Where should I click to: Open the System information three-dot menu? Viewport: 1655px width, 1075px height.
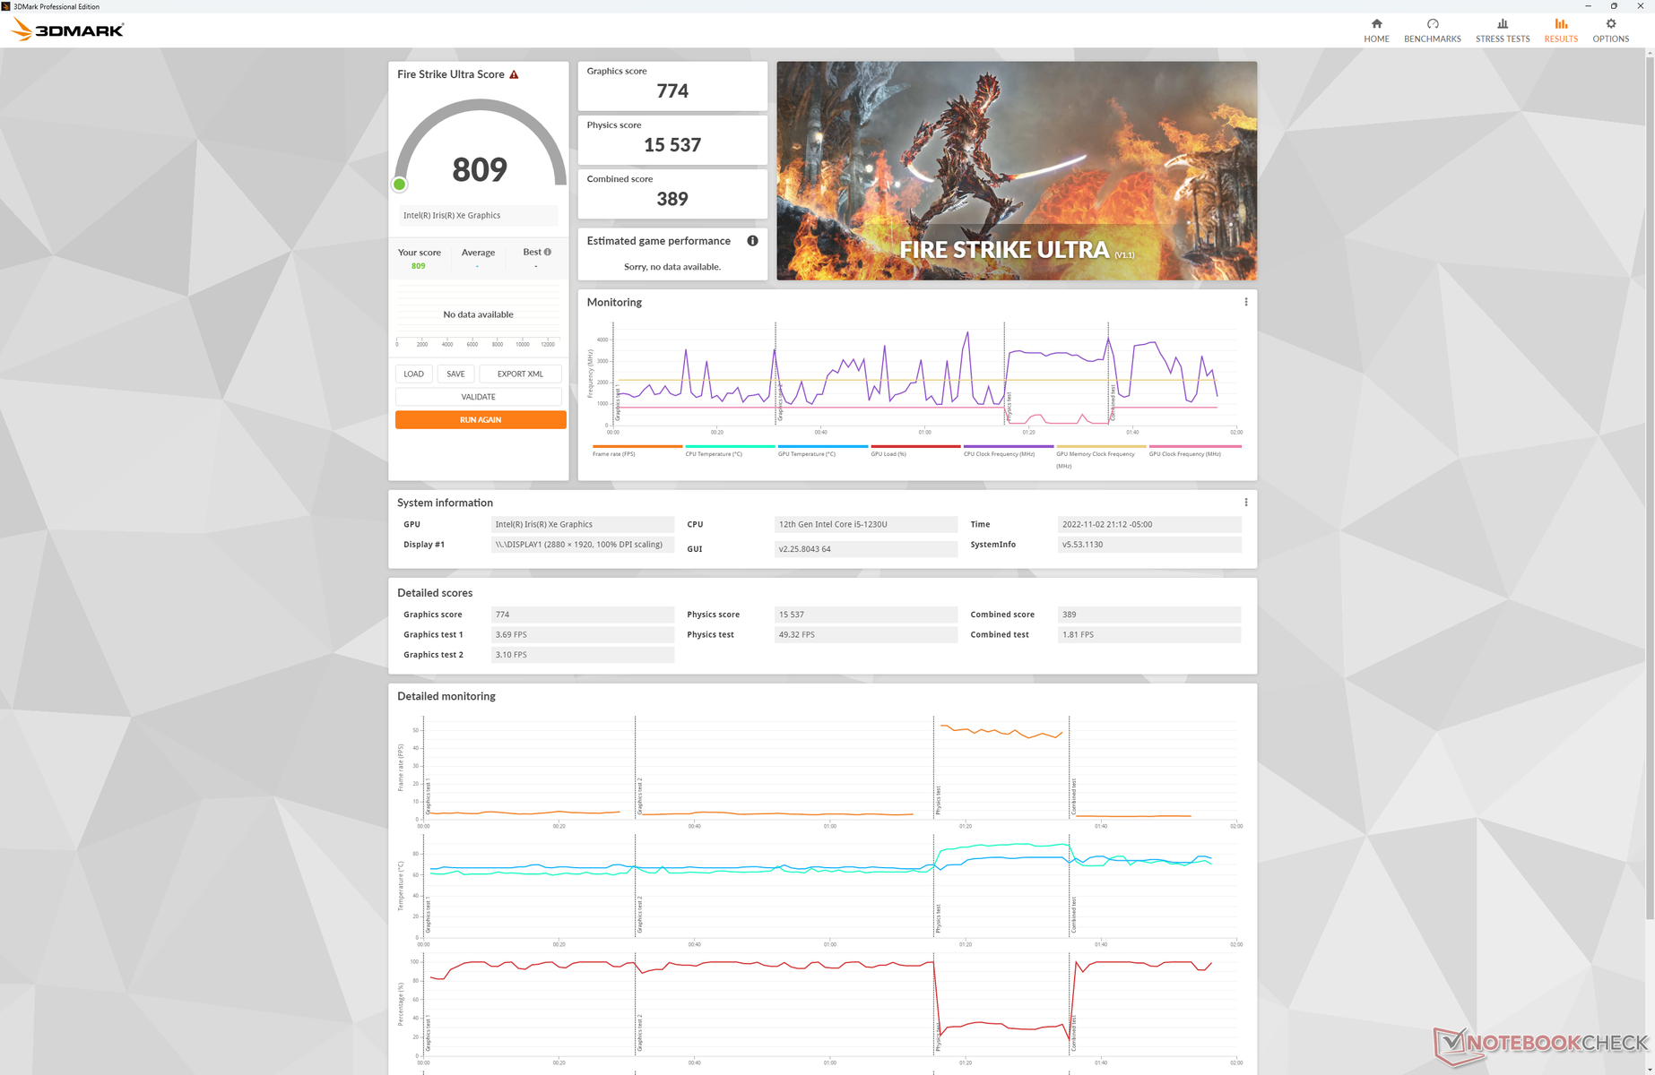pyautogui.click(x=1245, y=503)
